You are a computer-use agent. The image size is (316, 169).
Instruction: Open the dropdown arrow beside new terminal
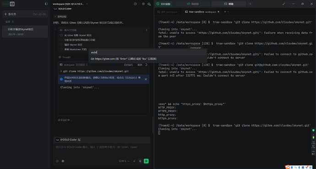(228, 12)
